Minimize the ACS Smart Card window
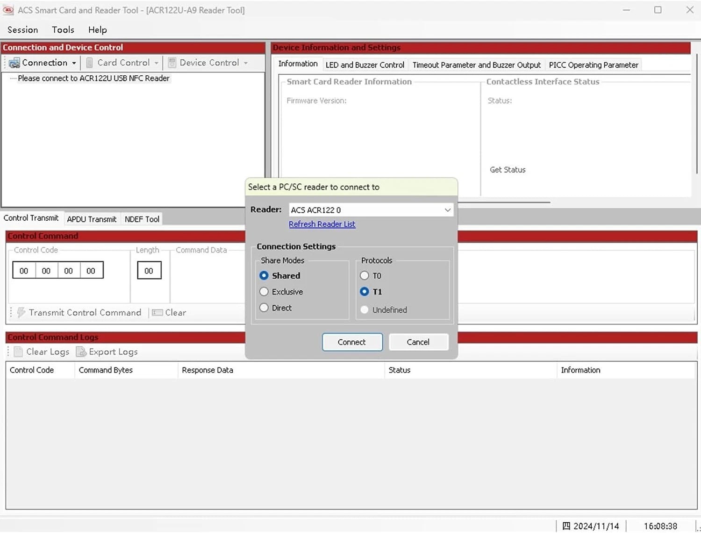Viewport: 701px width, 533px height. click(626, 10)
